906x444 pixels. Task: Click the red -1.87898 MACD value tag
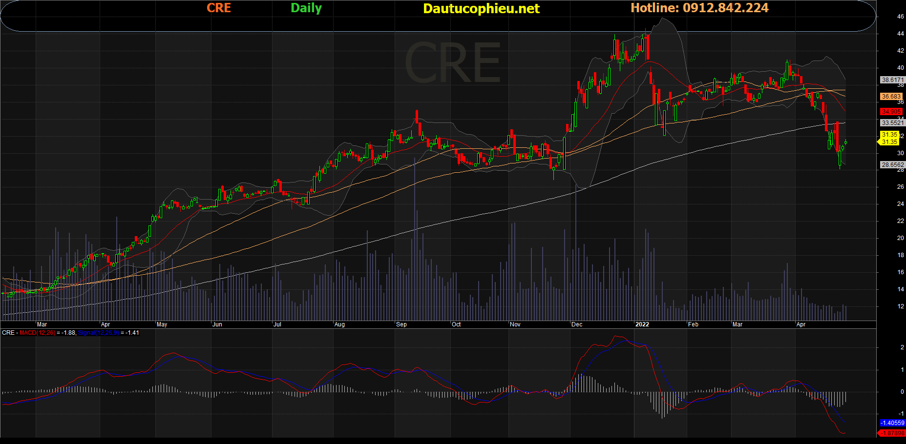click(892, 433)
